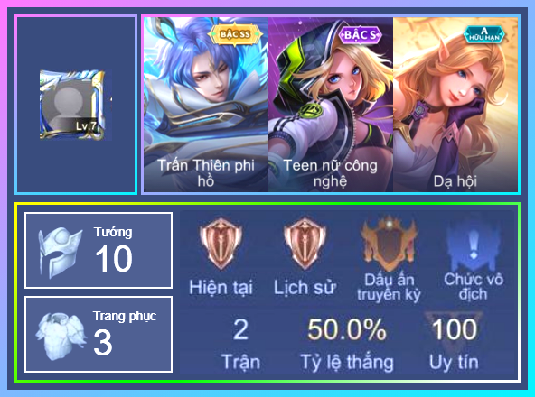This screenshot has width=535, height=397.
Task: Open the Dạ hội skin card
Action: coord(455,105)
